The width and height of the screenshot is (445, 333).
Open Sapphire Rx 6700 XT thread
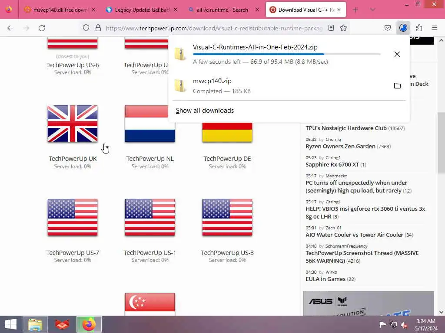pyautogui.click(x=332, y=164)
